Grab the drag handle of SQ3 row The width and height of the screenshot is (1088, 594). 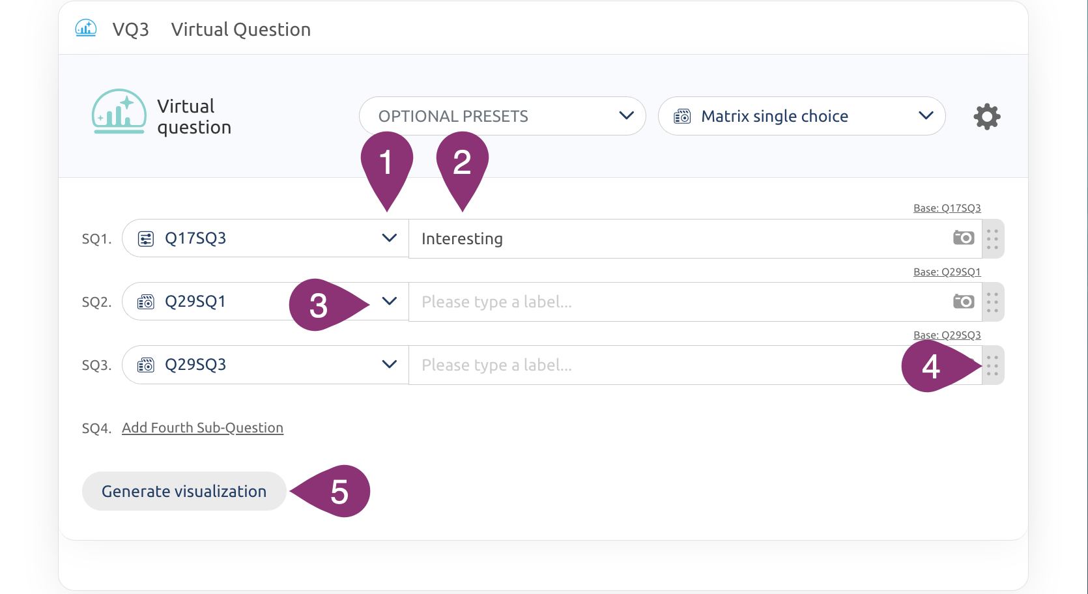(x=992, y=365)
